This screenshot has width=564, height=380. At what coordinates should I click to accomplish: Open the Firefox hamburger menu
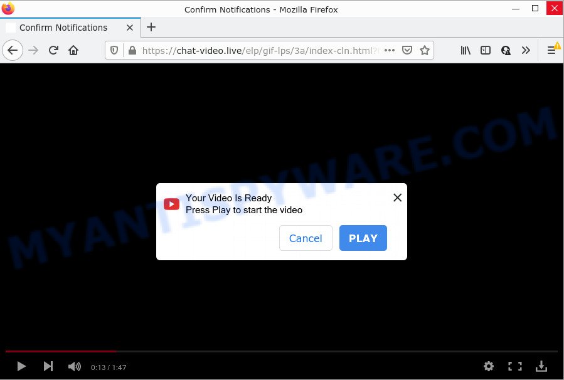(x=551, y=50)
